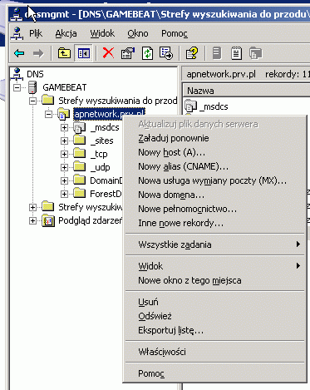Open the Wszystkie zadania submenu
Screen dimensions: 310x390
[214, 244]
